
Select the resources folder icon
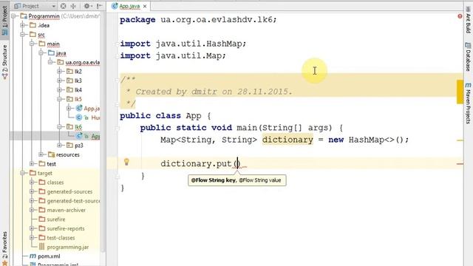pos(52,154)
